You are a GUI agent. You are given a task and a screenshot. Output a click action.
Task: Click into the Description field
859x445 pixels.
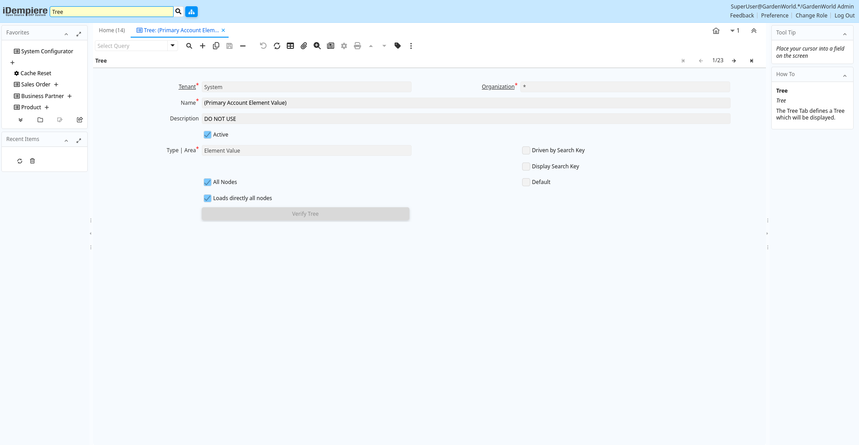(x=465, y=119)
